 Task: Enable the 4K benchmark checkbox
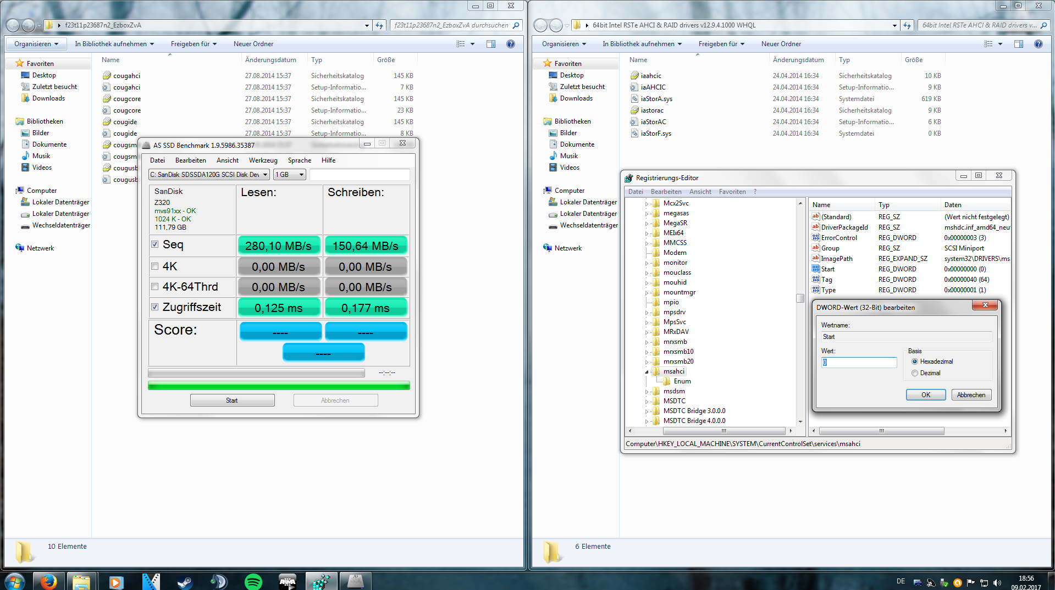point(155,266)
